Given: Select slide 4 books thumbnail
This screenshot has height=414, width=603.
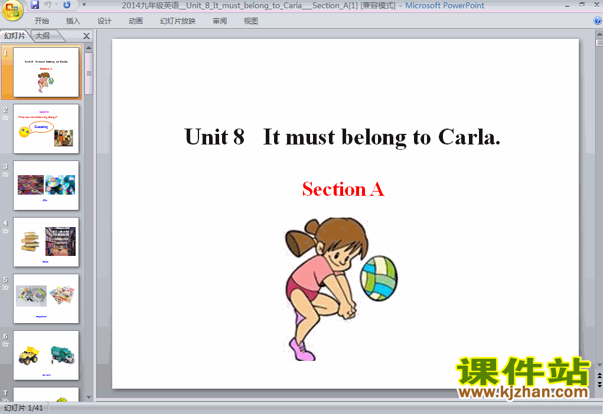Looking at the screenshot, I should tap(46, 242).
